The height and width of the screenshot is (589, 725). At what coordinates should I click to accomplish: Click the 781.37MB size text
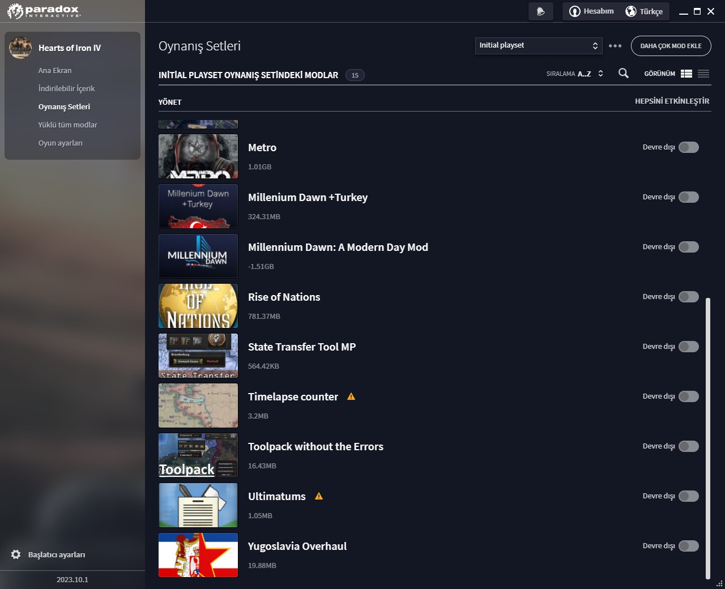coord(264,316)
